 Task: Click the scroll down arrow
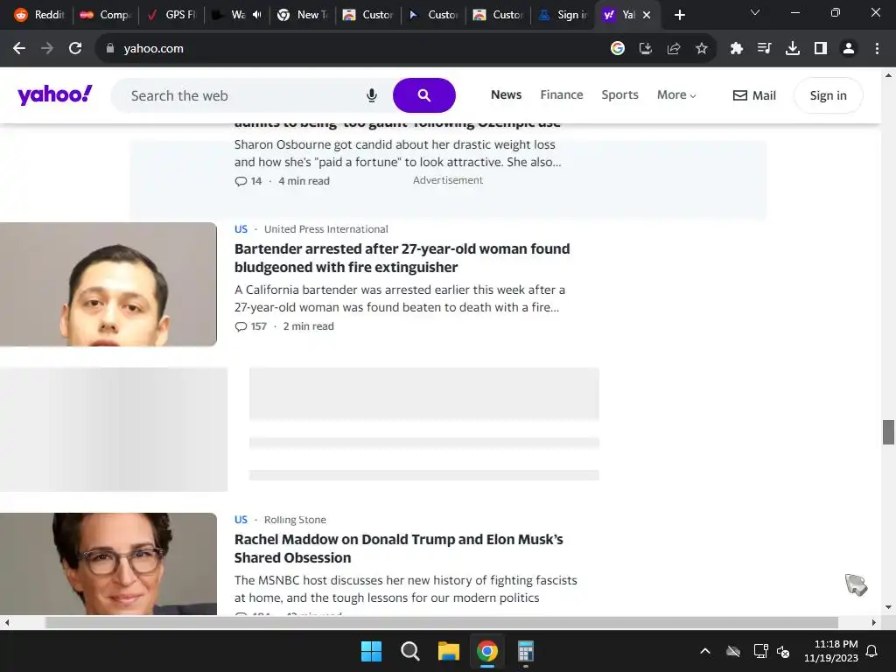pyautogui.click(x=888, y=607)
